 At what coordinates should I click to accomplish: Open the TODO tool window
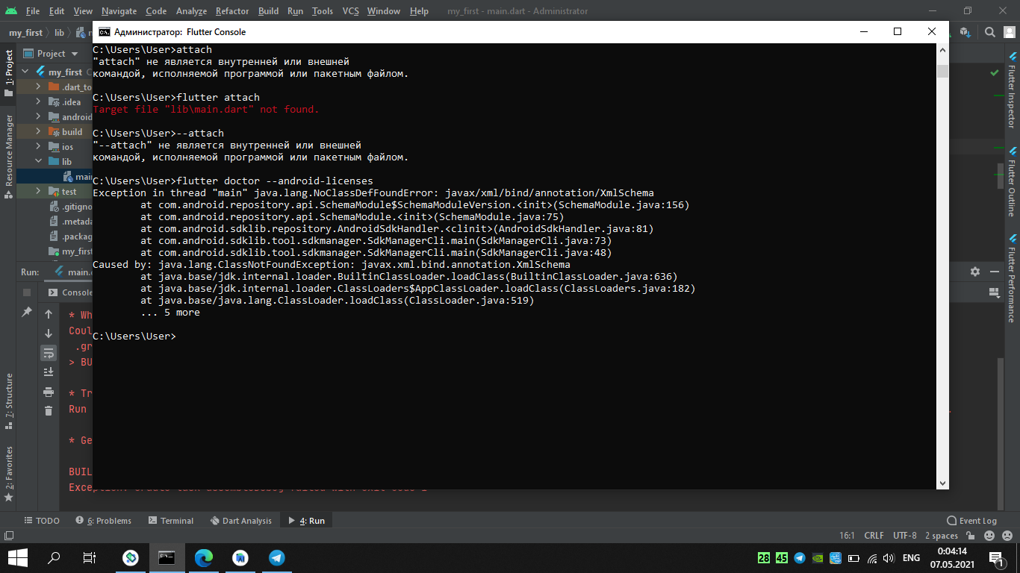tap(42, 521)
